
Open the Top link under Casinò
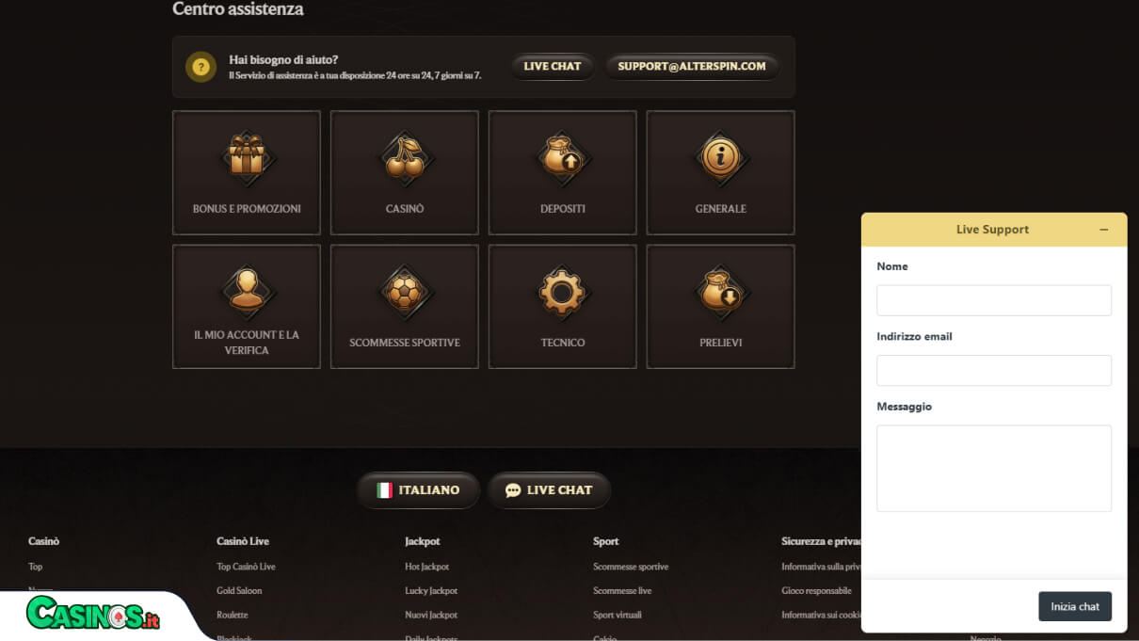(36, 567)
